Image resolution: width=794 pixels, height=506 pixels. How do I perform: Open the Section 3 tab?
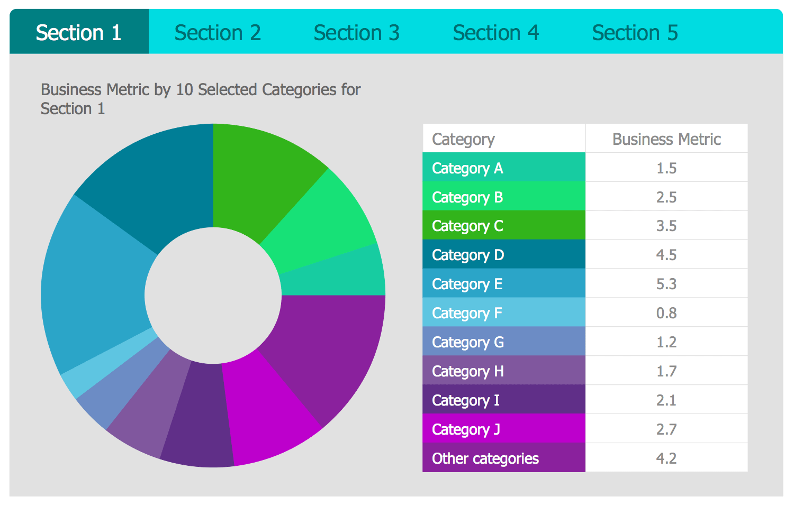[x=356, y=33]
